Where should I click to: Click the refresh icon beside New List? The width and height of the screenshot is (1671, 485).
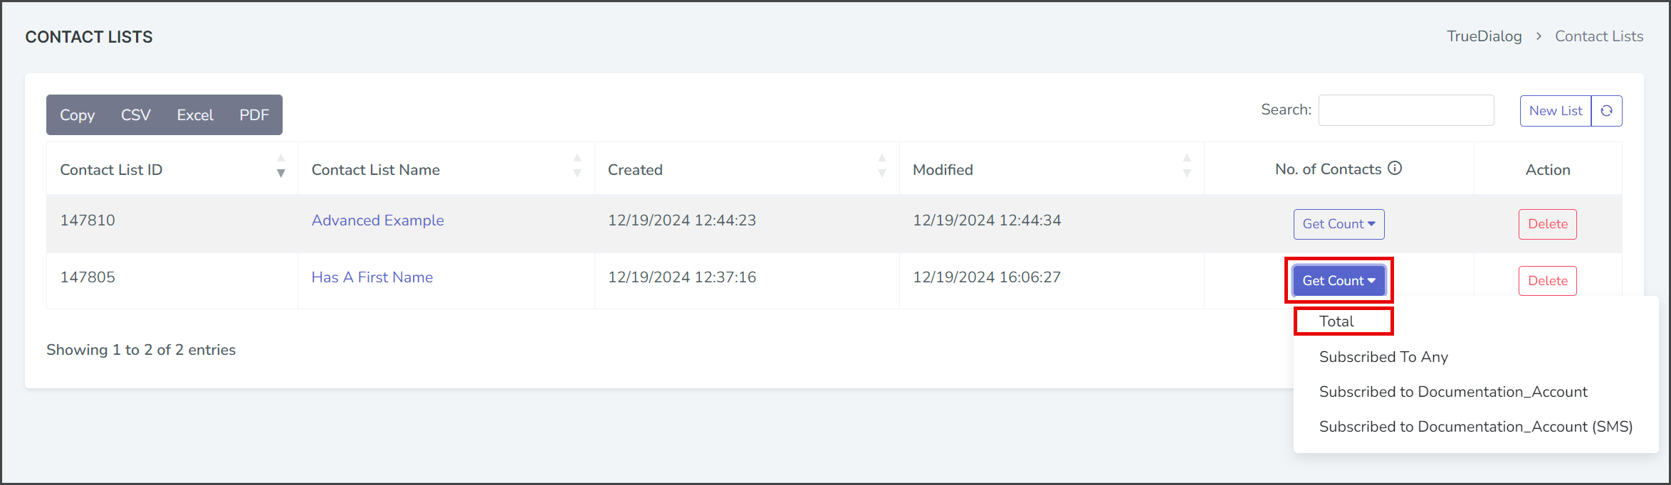tap(1606, 111)
